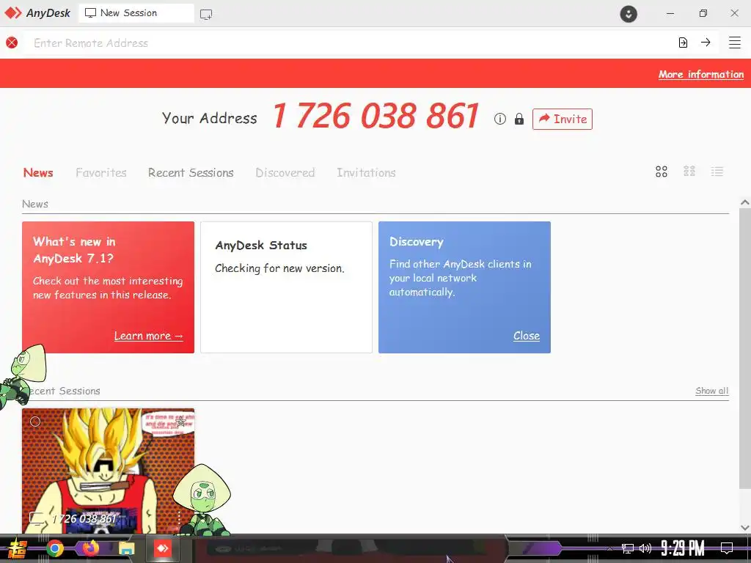Viewport: 751px width, 563px height.
Task: Select the large tiles view icon
Action: [662, 172]
